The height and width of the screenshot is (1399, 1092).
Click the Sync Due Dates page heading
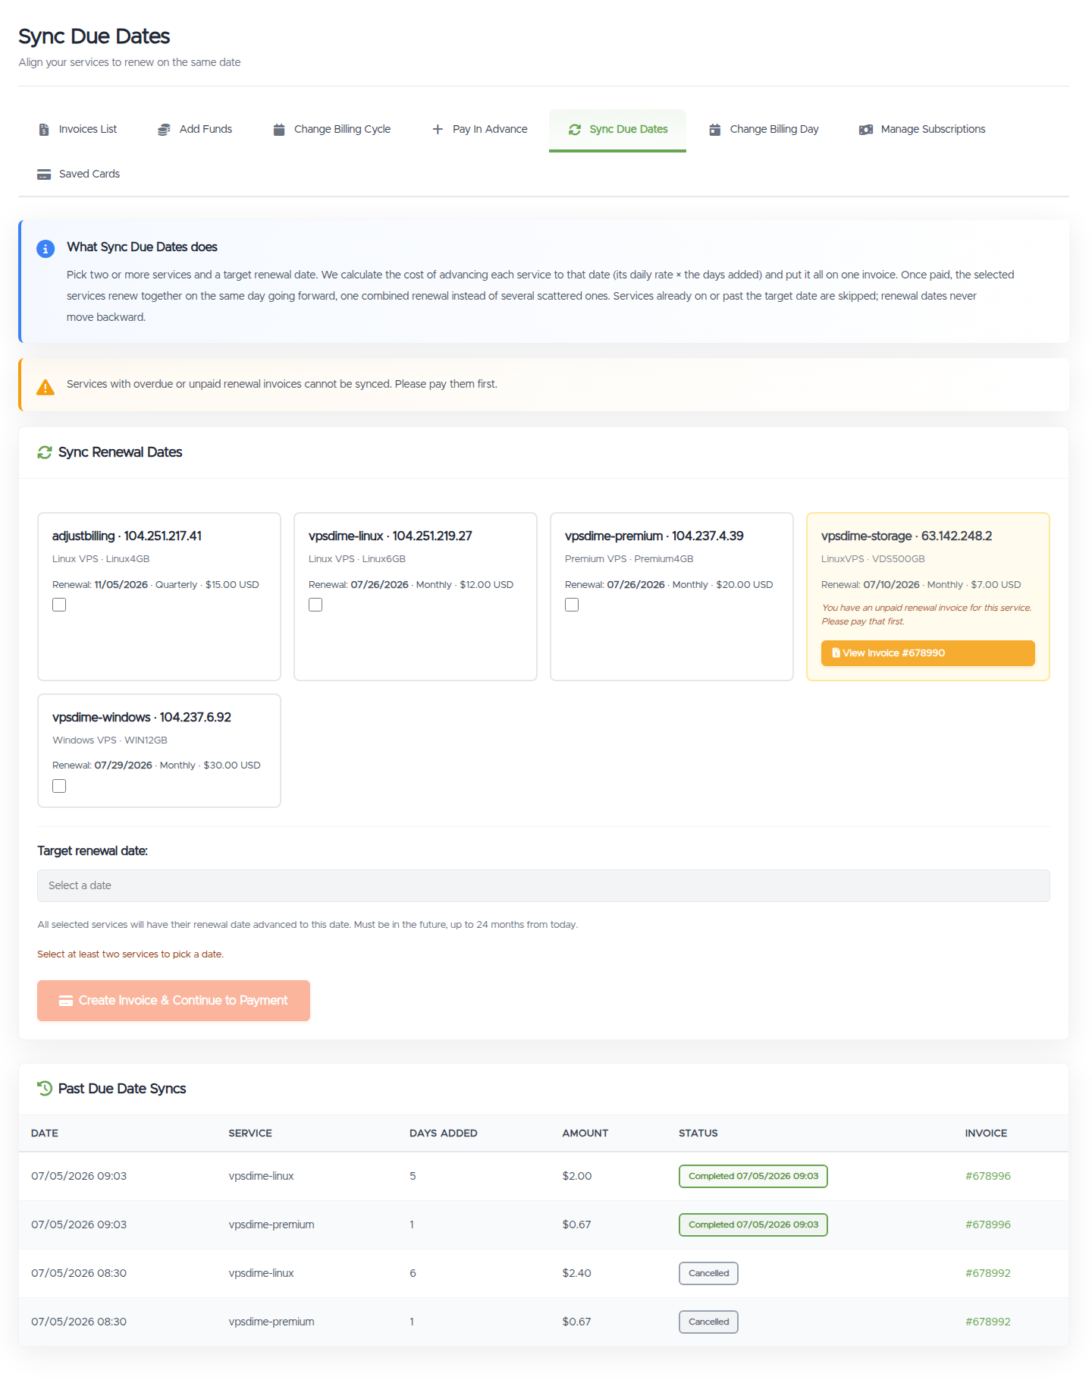click(94, 36)
